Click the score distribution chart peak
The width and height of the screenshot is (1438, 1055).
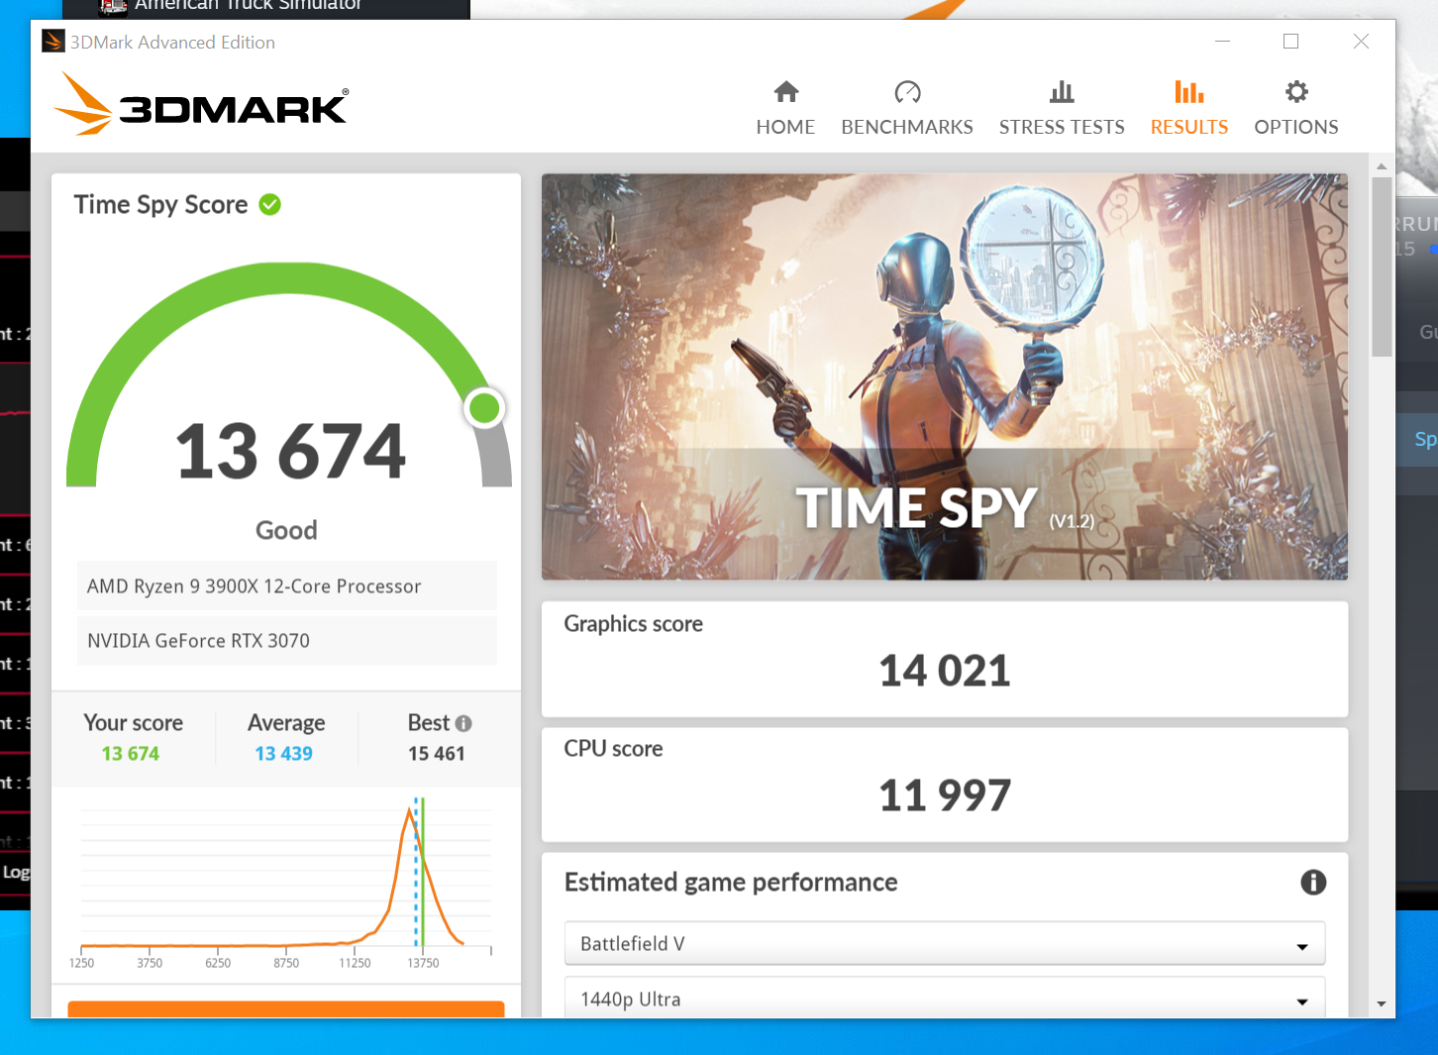409,812
